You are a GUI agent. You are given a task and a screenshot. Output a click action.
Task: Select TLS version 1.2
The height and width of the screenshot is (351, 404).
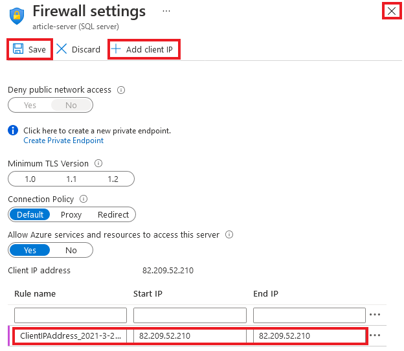coord(113,179)
